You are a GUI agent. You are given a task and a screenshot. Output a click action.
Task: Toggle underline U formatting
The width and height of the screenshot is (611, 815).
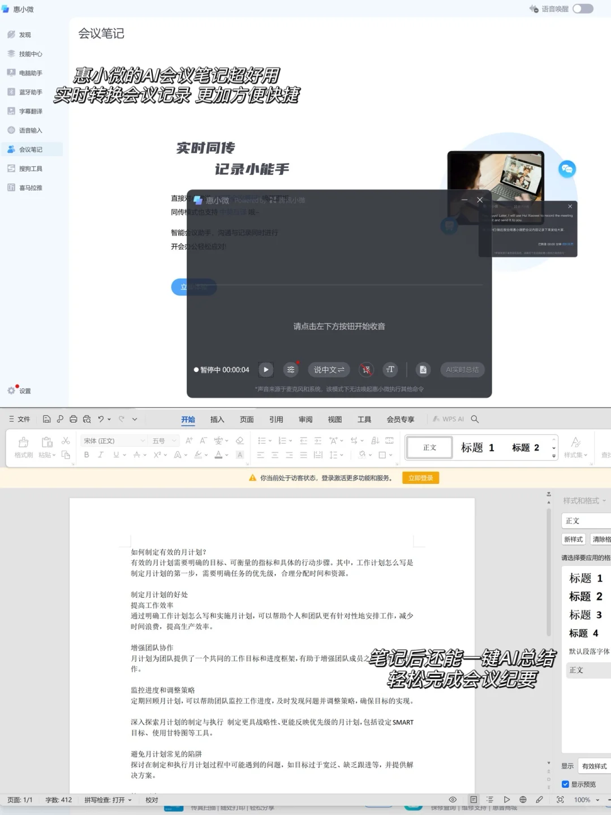tap(116, 454)
